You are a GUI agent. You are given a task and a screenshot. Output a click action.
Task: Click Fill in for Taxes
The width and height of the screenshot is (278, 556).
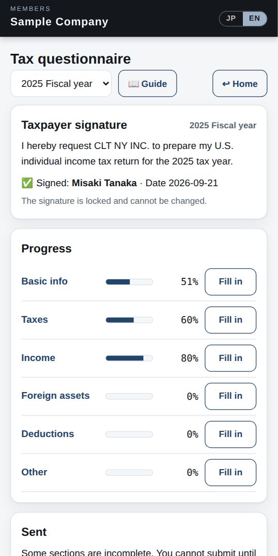(x=230, y=320)
